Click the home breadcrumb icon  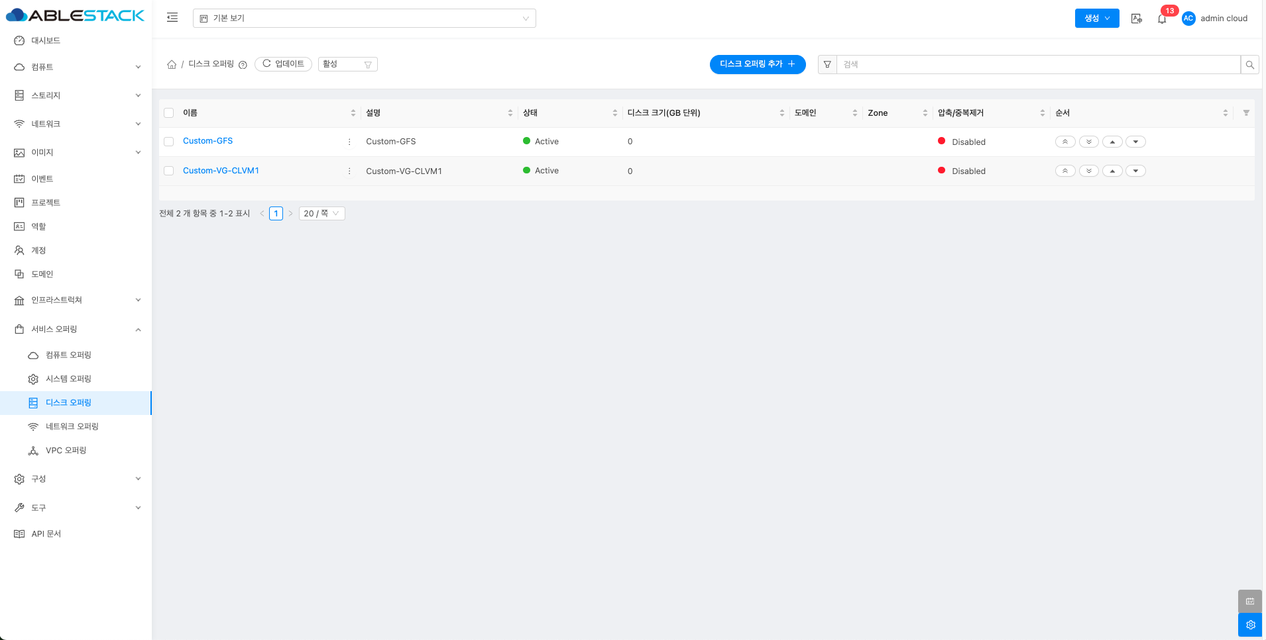[172, 64]
